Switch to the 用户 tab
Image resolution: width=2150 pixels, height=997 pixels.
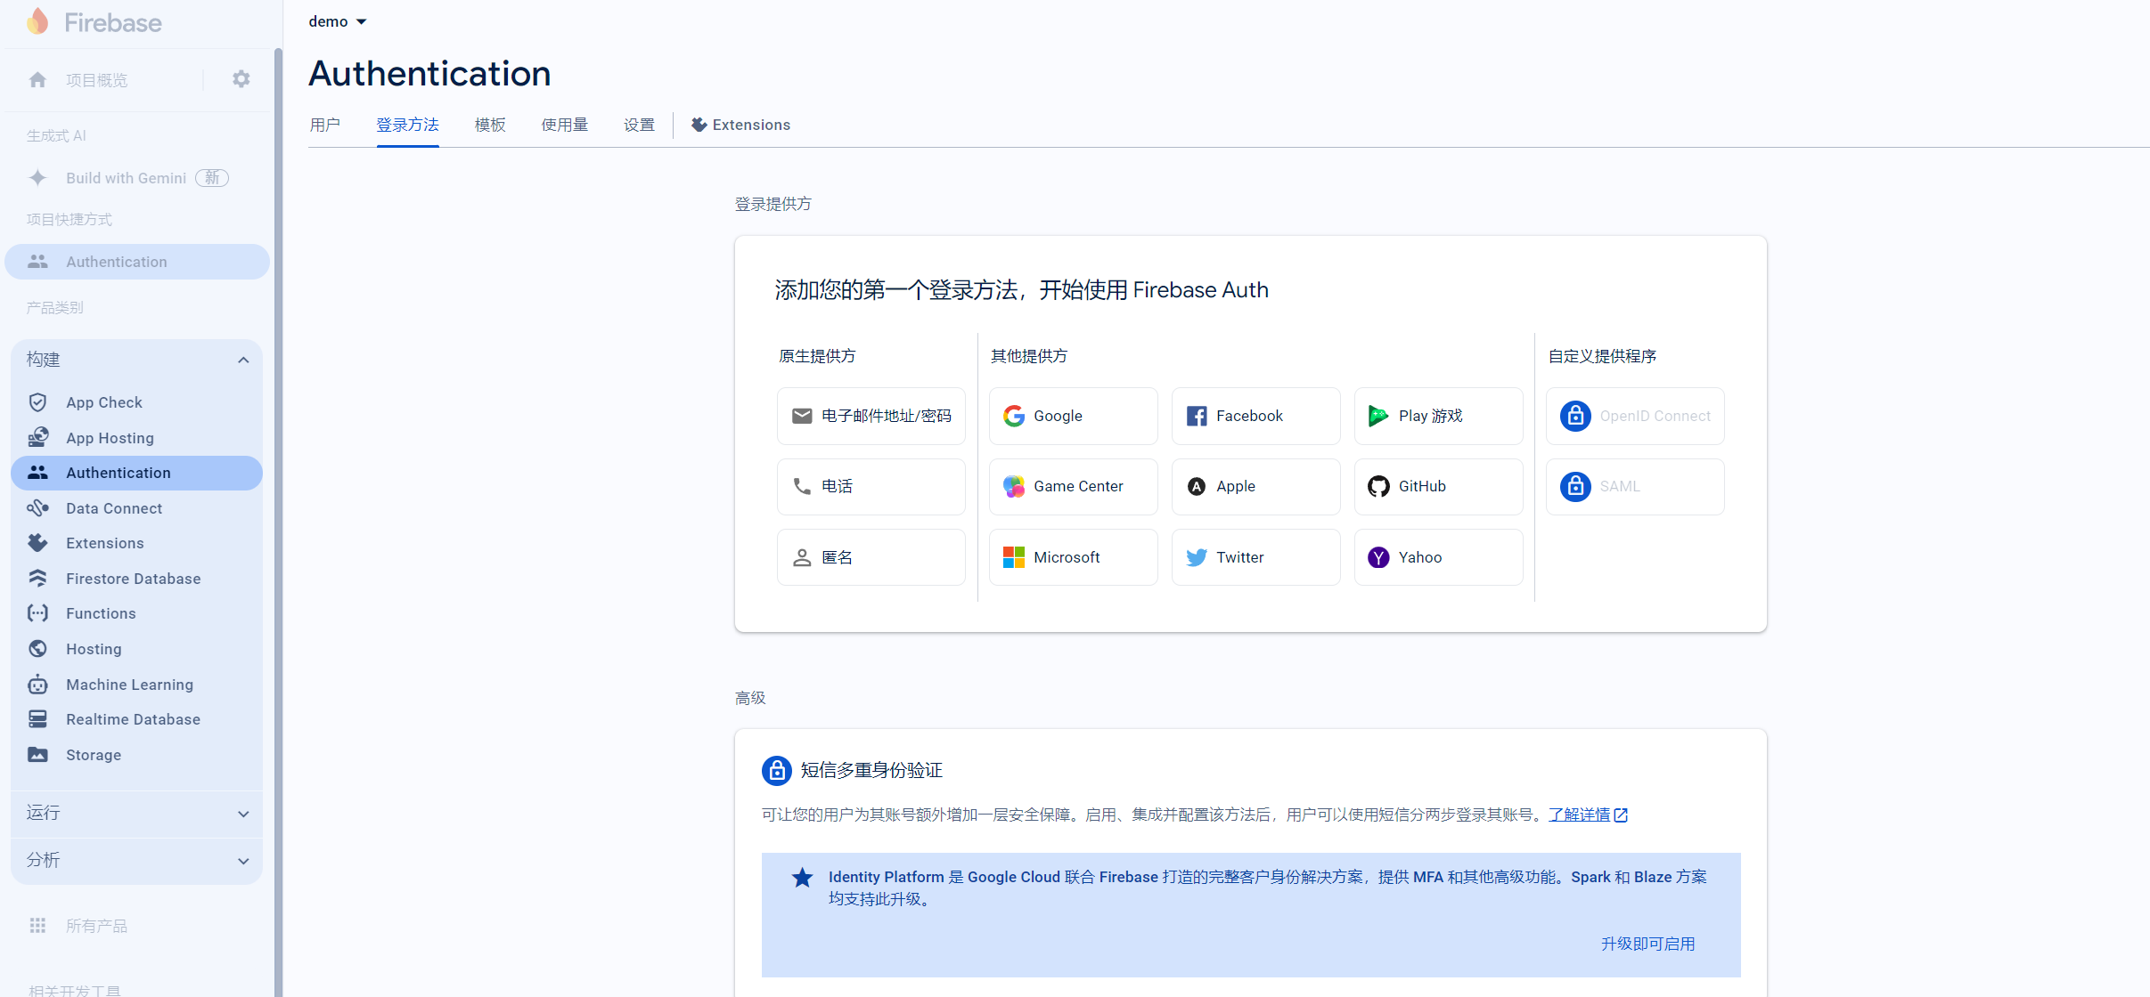pos(324,125)
